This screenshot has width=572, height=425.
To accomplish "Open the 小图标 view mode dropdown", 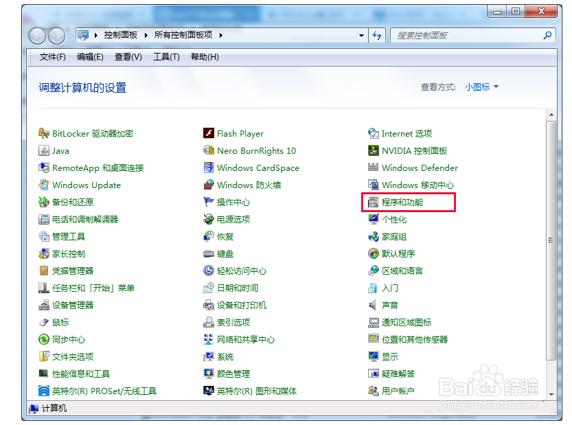I will (x=481, y=87).
